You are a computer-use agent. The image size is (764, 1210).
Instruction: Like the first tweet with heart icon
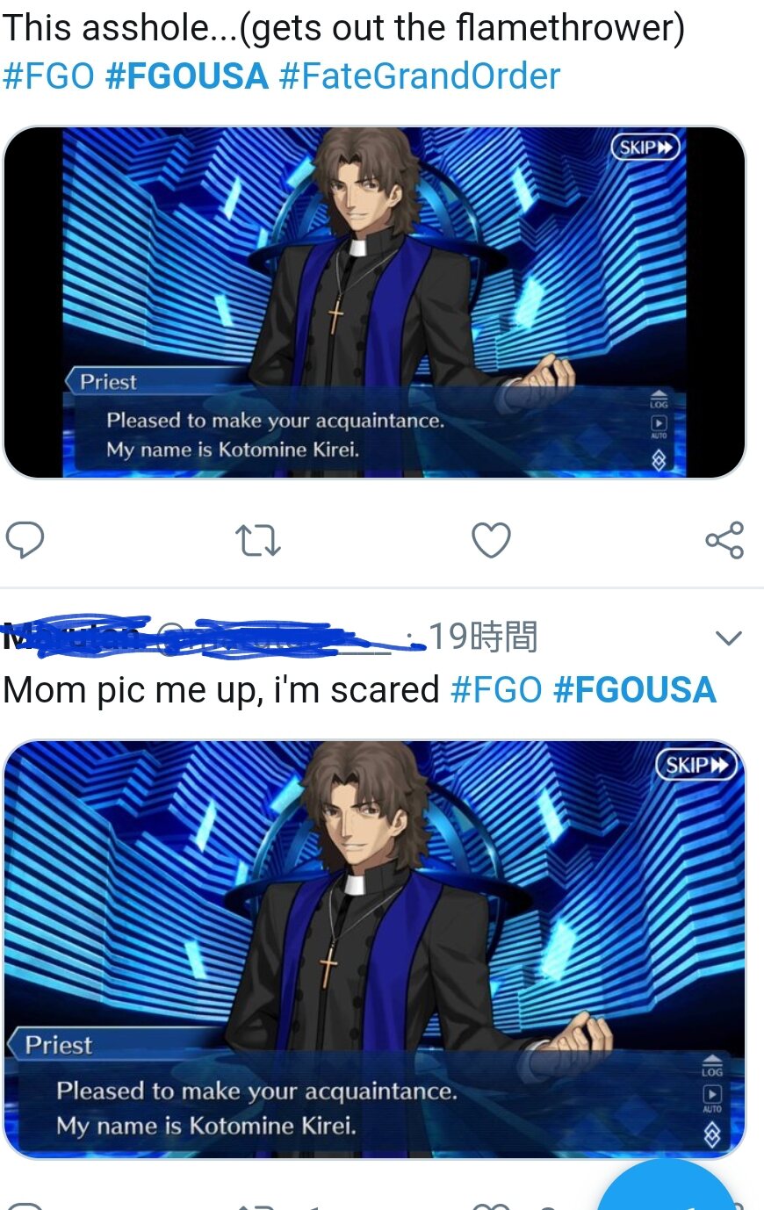pyautogui.click(x=491, y=540)
